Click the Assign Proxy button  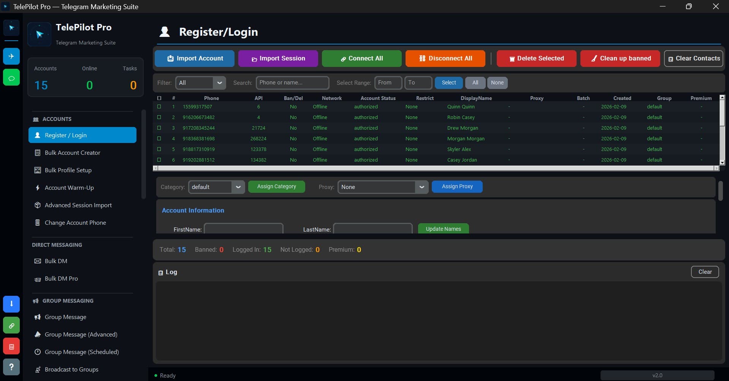click(457, 187)
